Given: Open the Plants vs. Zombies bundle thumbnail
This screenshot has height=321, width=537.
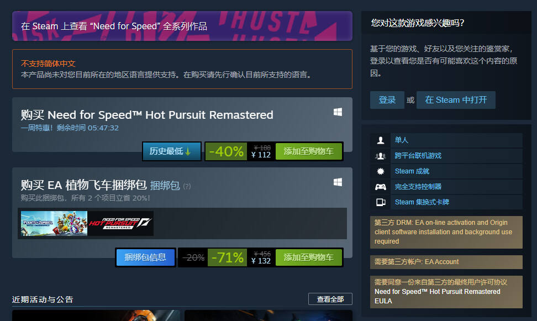Looking at the screenshot, I should pyautogui.click(x=54, y=223).
